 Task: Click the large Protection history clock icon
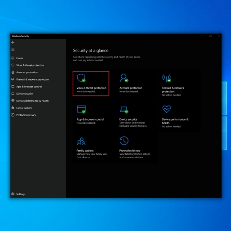point(124,141)
